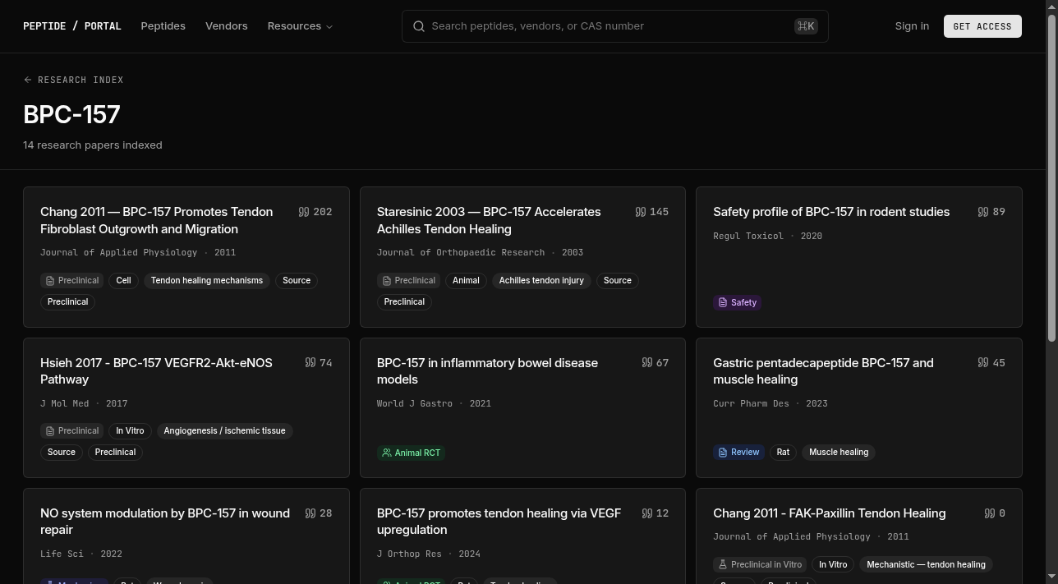Open Safety profile of BPC-157 paper
This screenshot has width=1058, height=584.
pos(831,212)
